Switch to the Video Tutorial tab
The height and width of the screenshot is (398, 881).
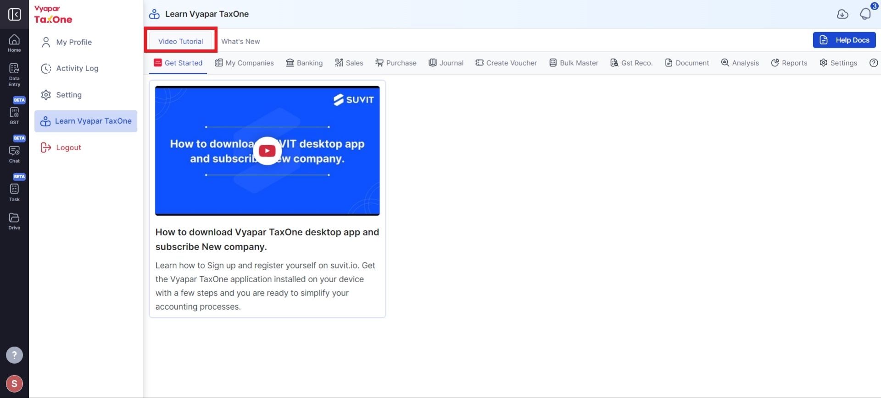181,41
